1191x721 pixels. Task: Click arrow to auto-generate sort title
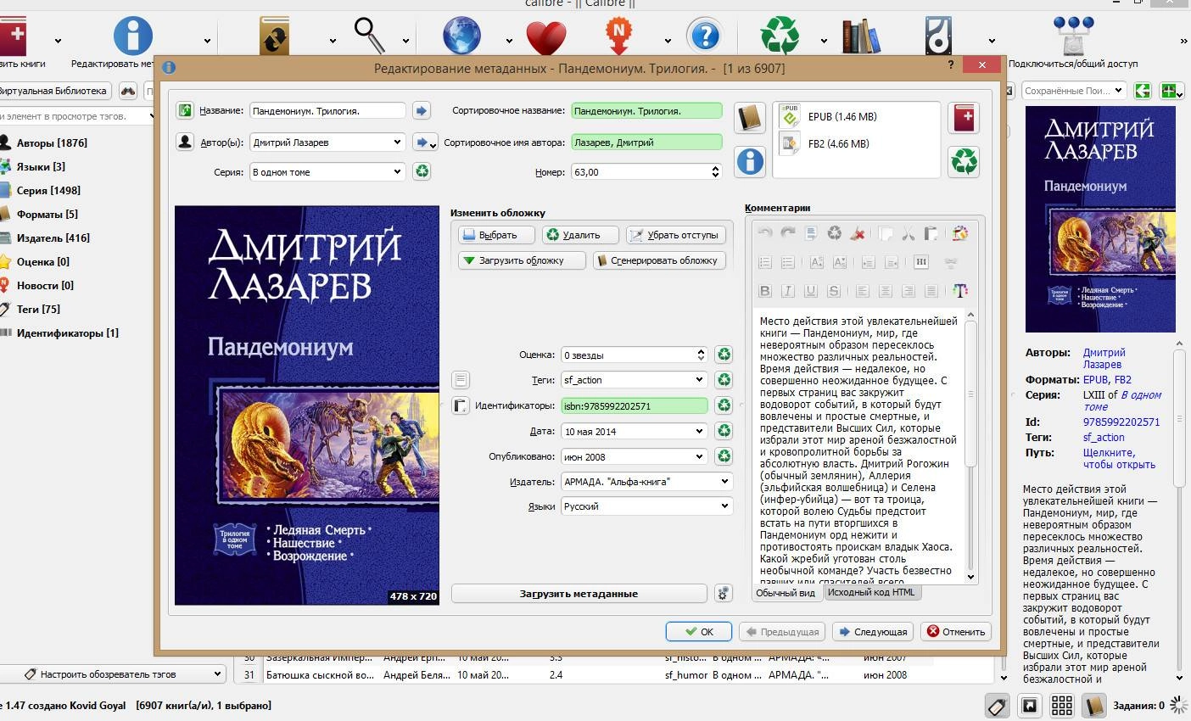tap(422, 110)
